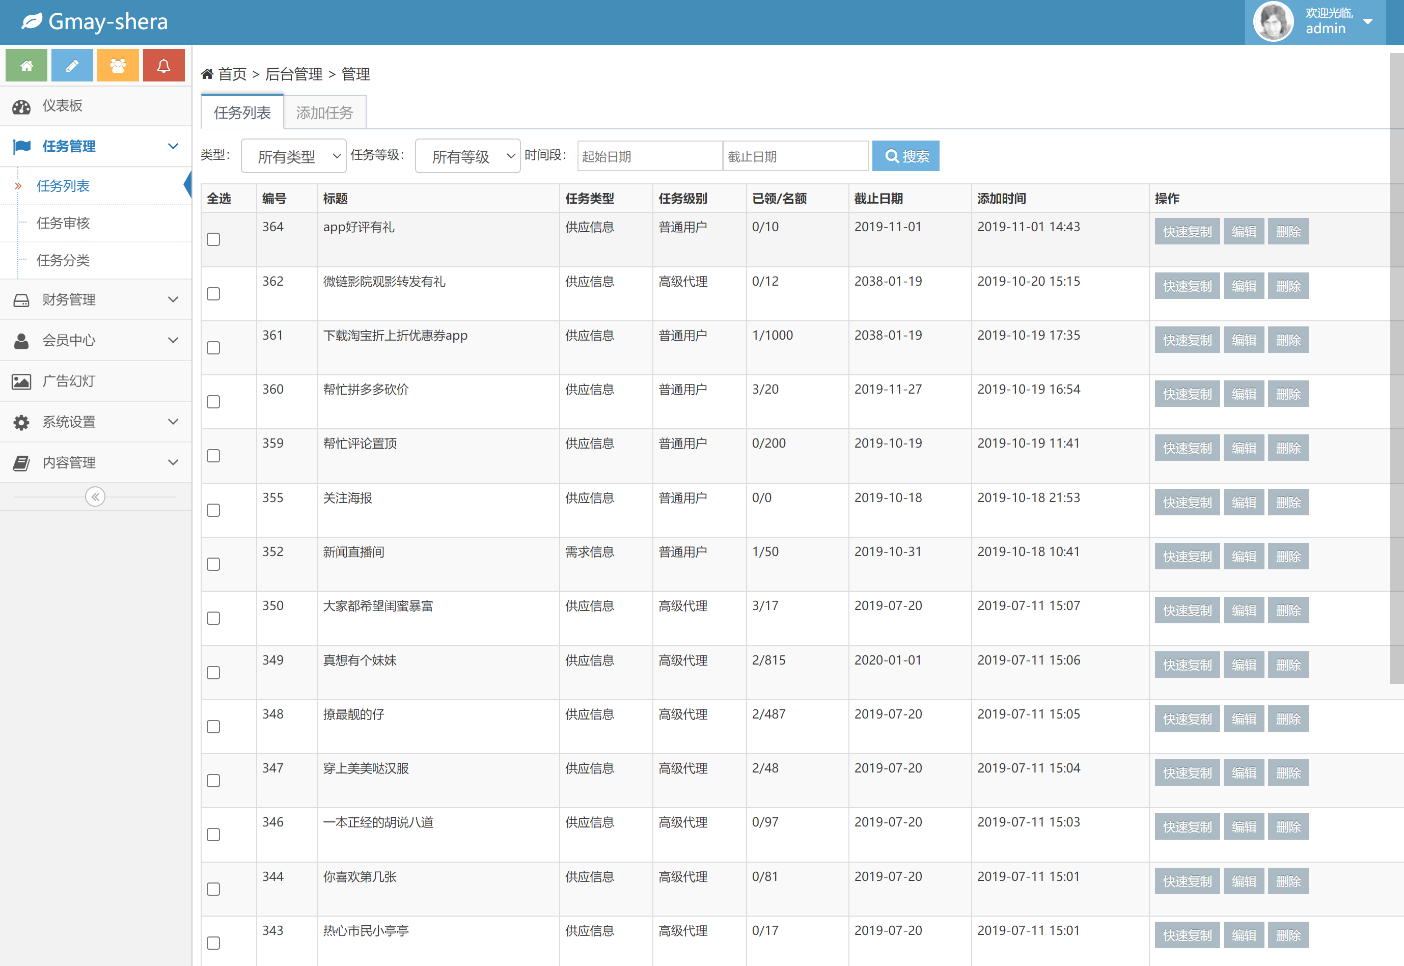Click the blue pencil edit shortcut icon
Image resolution: width=1404 pixels, height=966 pixels.
[x=72, y=65]
